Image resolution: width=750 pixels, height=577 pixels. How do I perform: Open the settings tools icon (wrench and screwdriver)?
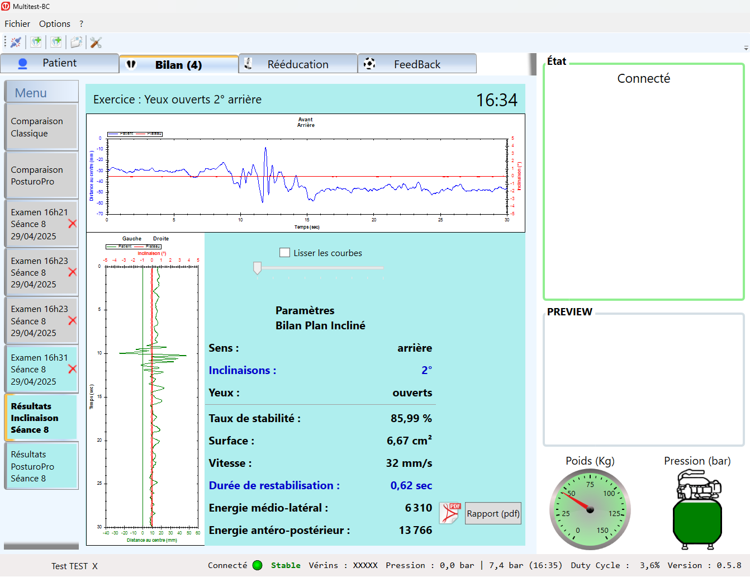pyautogui.click(x=96, y=42)
